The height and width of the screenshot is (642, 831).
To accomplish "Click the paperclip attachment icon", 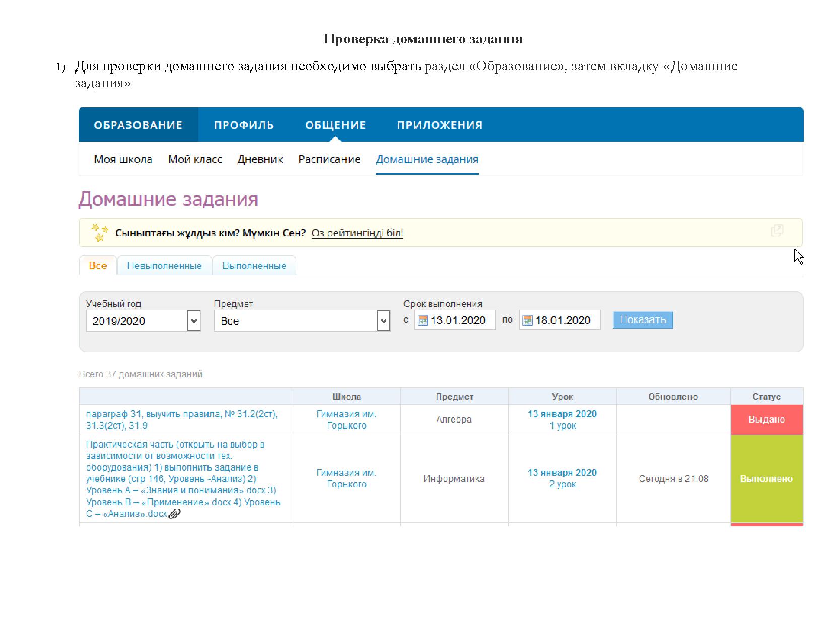I will pyautogui.click(x=174, y=514).
